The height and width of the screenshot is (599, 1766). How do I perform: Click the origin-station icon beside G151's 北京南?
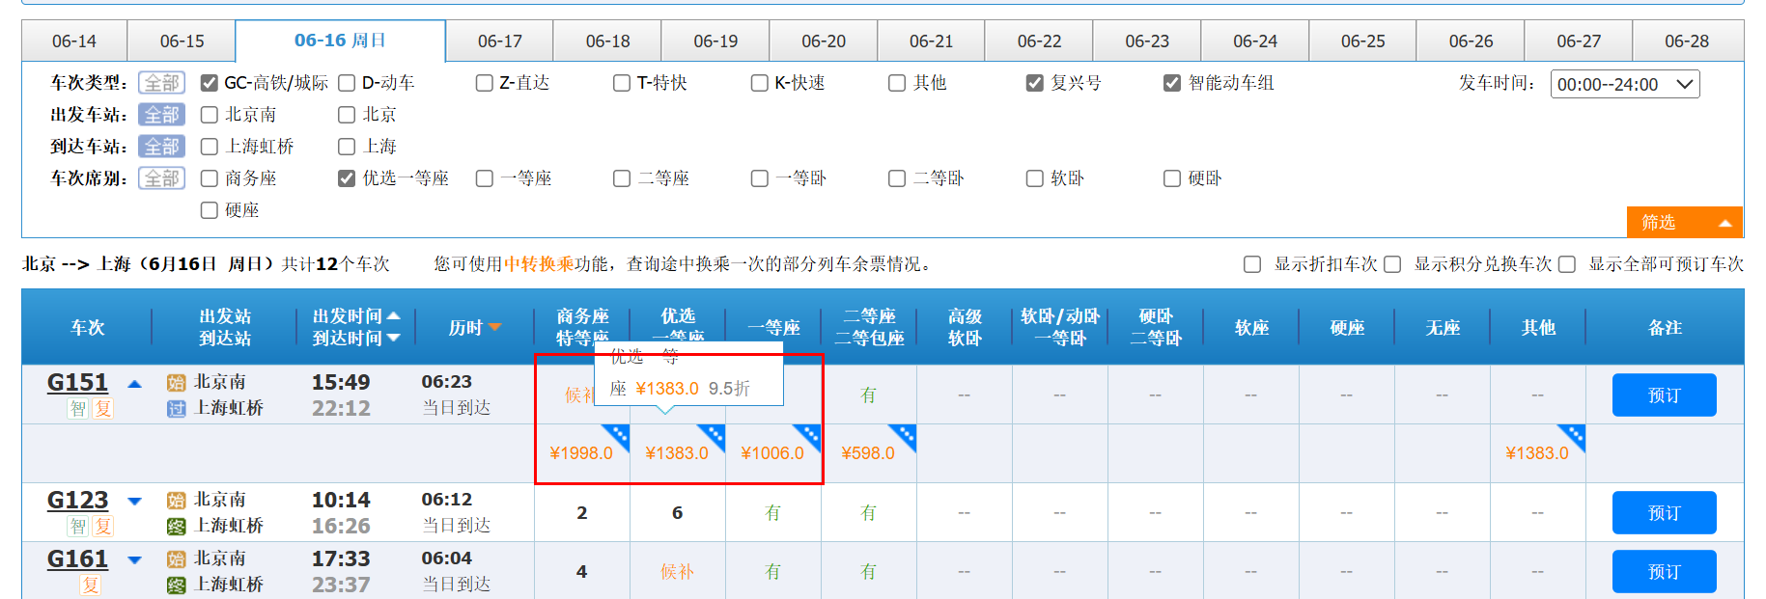(x=176, y=383)
